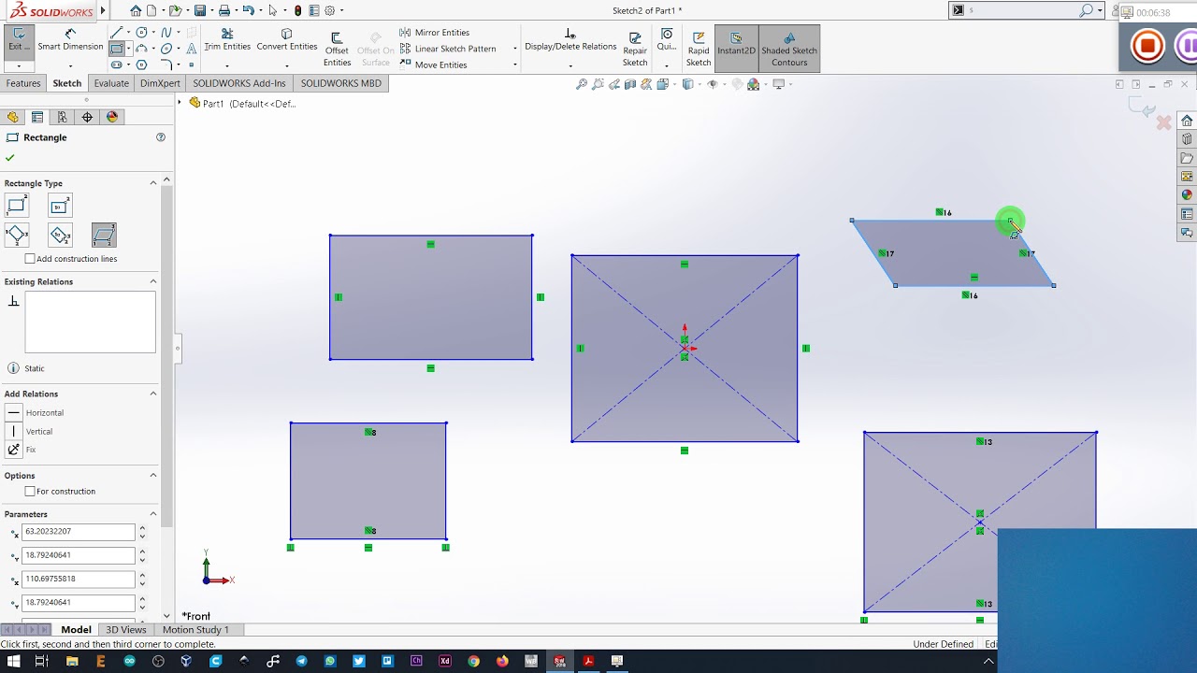
Task: Open the 3D Views tab
Action: (x=126, y=630)
